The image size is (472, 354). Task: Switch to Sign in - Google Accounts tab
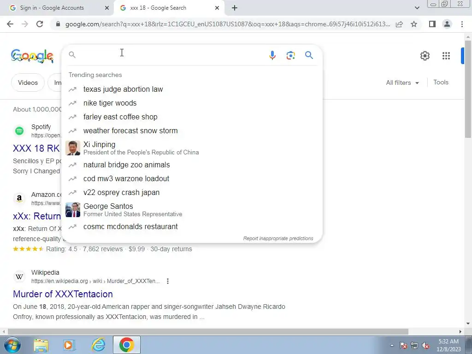pyautogui.click(x=57, y=8)
